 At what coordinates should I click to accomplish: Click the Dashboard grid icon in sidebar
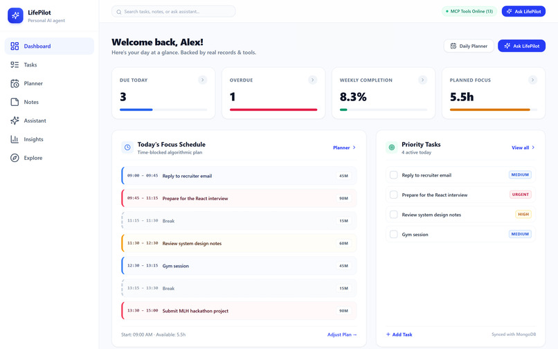point(15,46)
